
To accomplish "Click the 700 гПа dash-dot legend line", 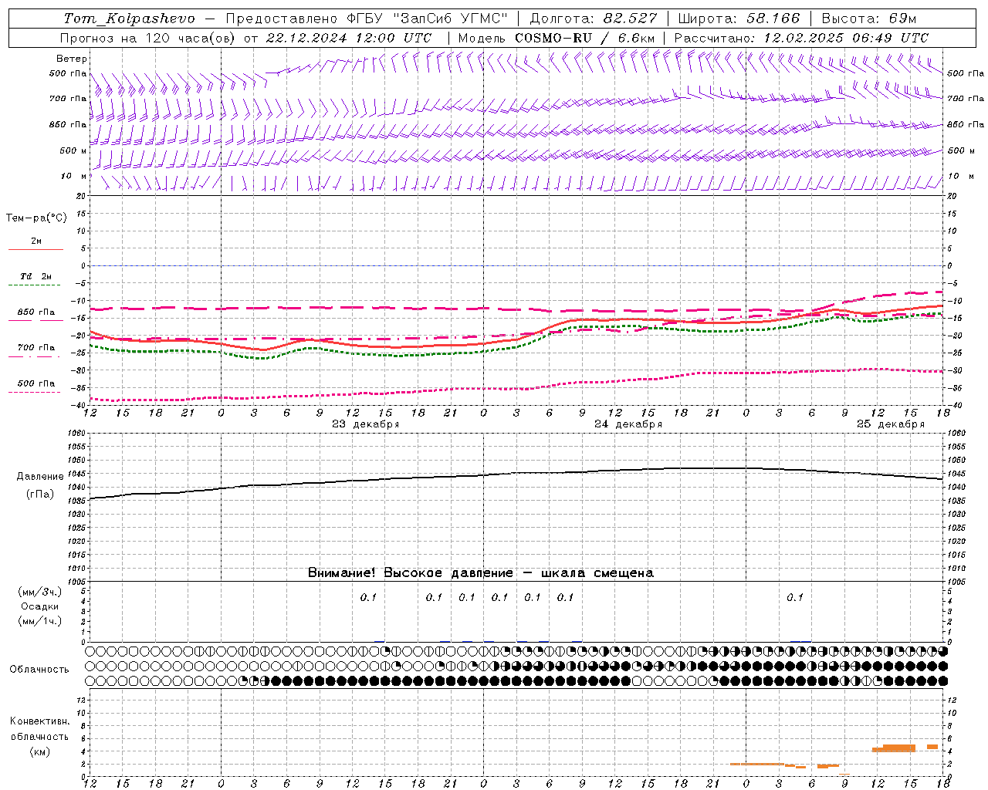I will click(35, 357).
